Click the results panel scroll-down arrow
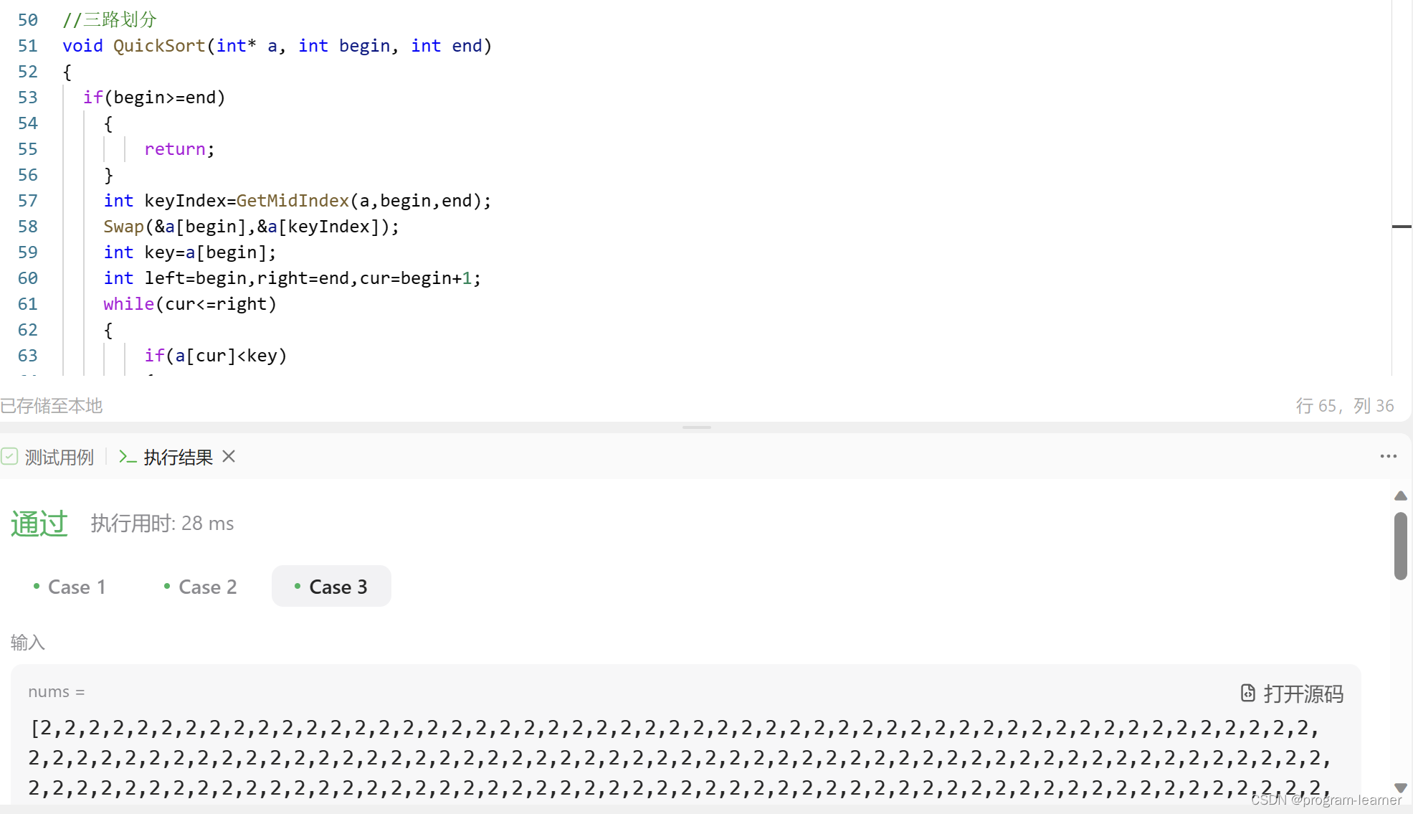This screenshot has width=1413, height=814. [x=1400, y=787]
